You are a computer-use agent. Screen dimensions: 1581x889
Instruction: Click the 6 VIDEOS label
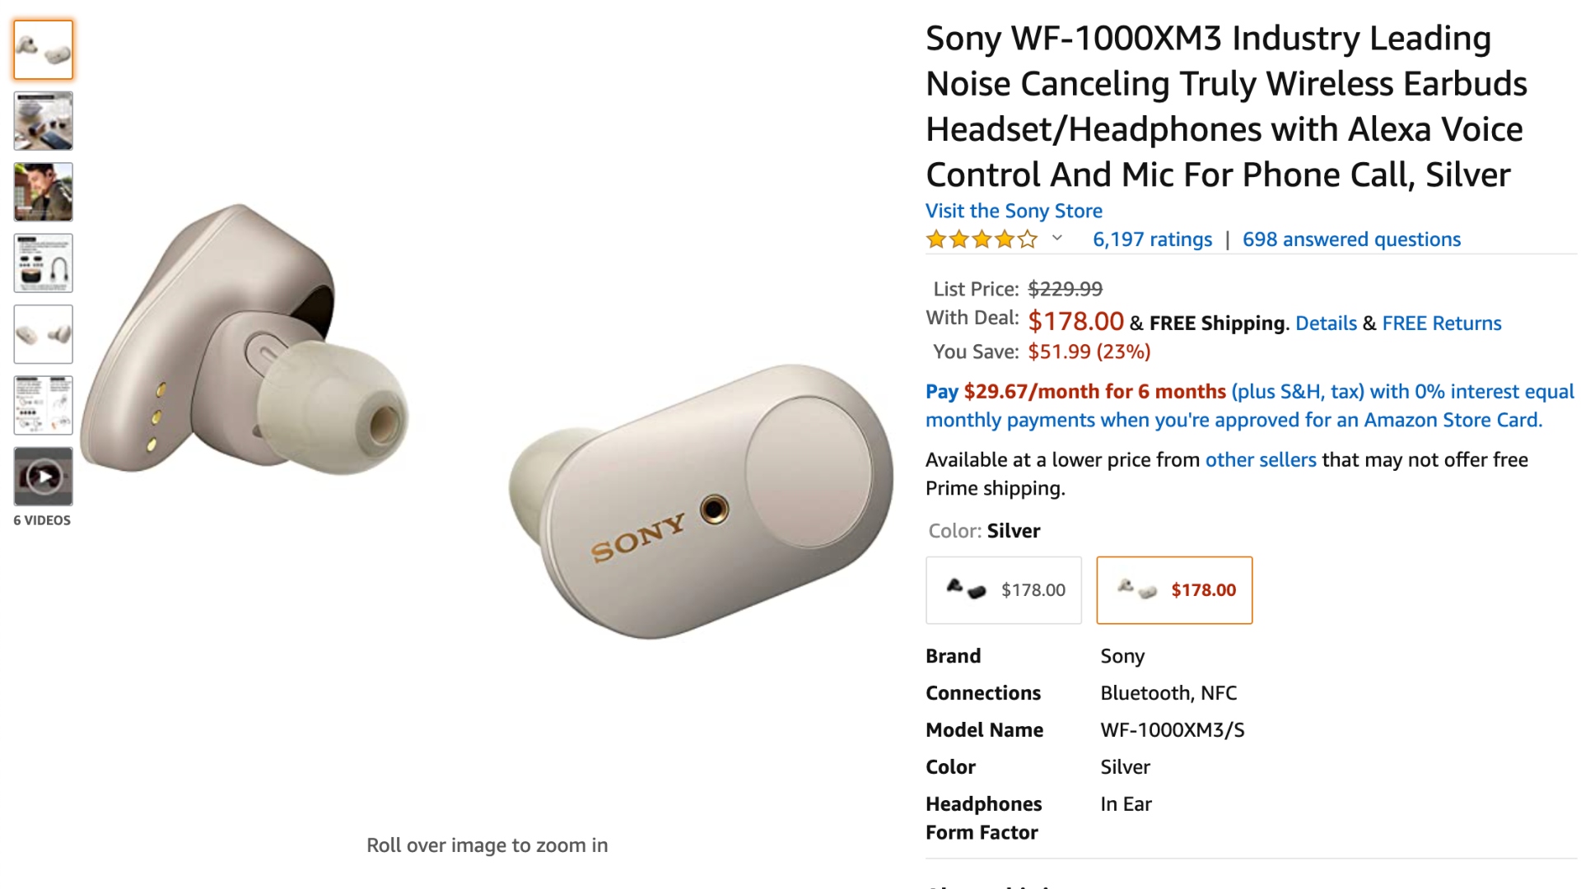point(42,520)
